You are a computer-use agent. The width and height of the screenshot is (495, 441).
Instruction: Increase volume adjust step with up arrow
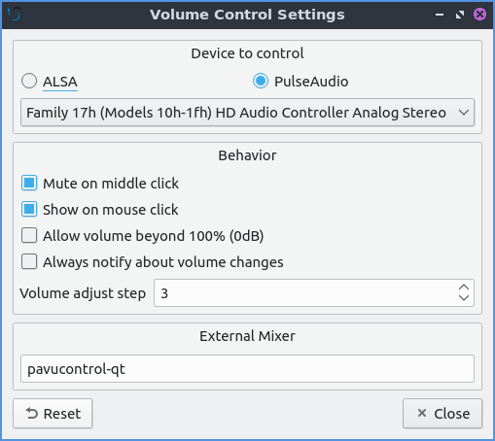(x=464, y=288)
